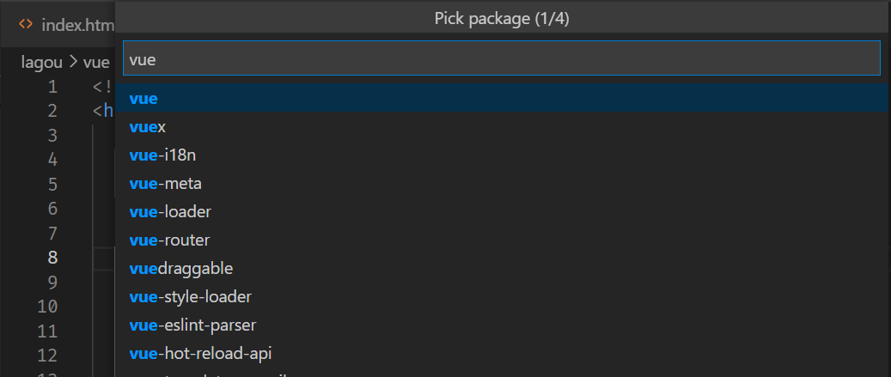Choose vue-eslint-parser package
891x377 pixels.
pos(503,325)
